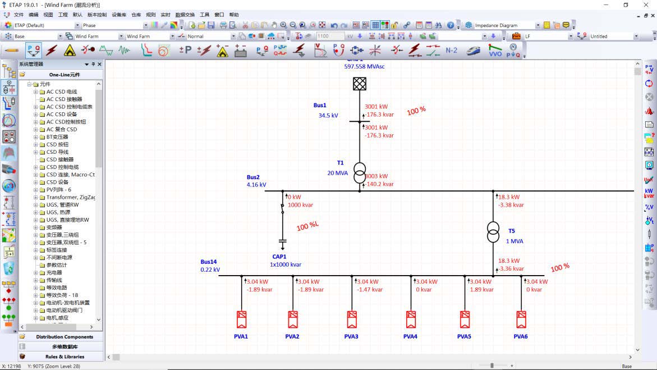
Task: Open the 文件 menu
Action: 19,15
